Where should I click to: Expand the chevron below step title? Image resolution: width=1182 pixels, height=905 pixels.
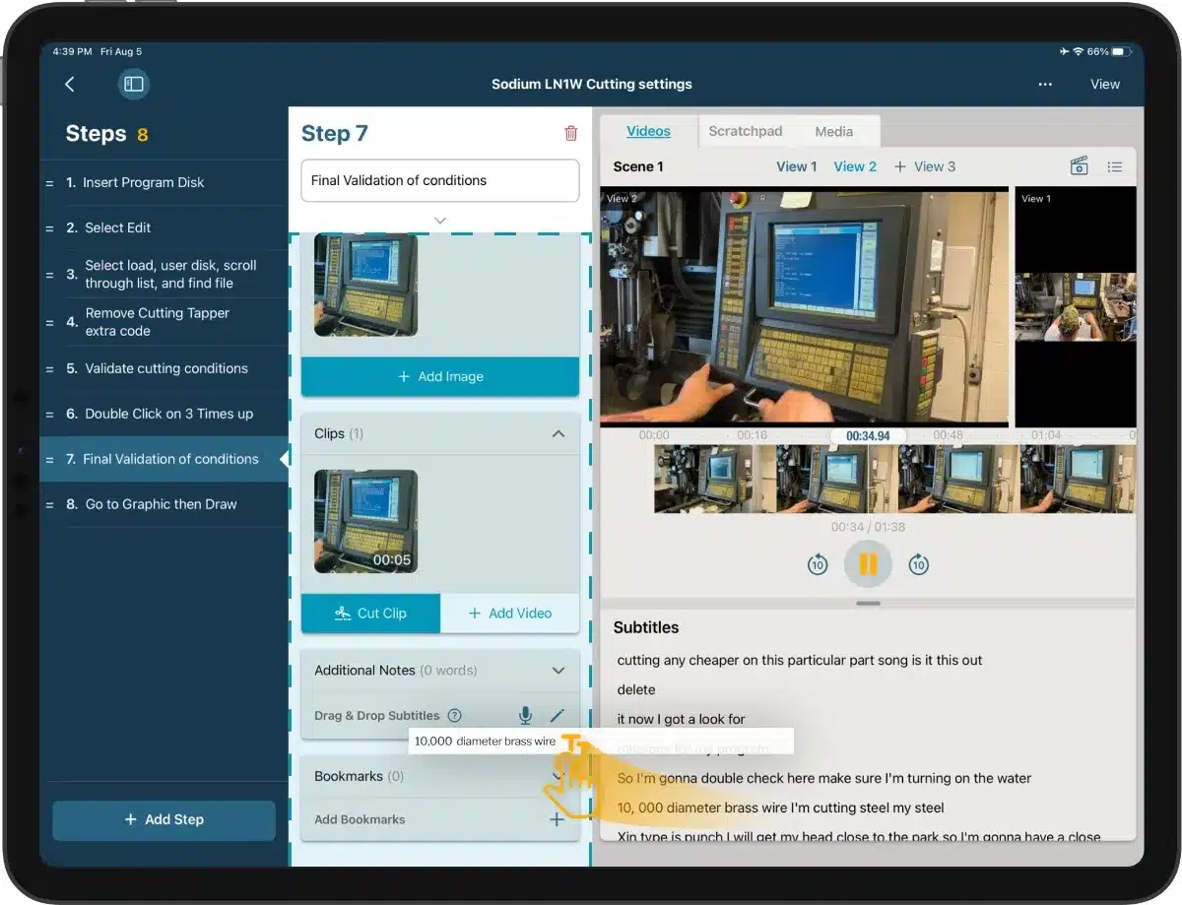click(440, 221)
